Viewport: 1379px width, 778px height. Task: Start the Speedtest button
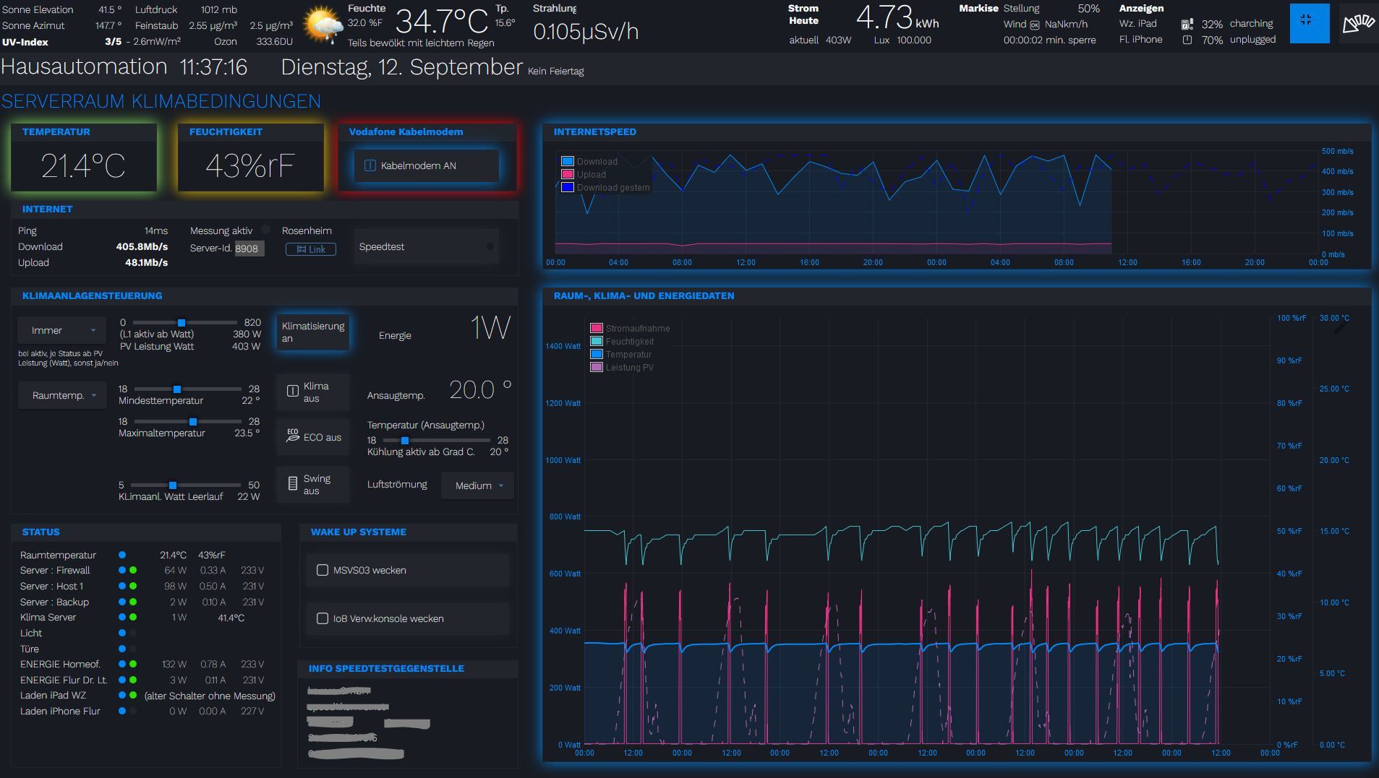tap(426, 247)
